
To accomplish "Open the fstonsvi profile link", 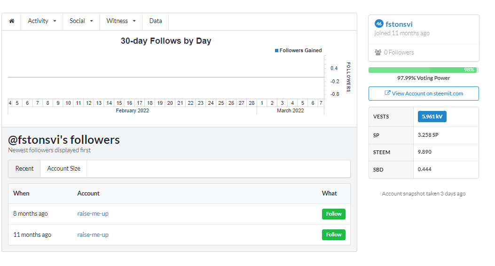I will point(399,24).
